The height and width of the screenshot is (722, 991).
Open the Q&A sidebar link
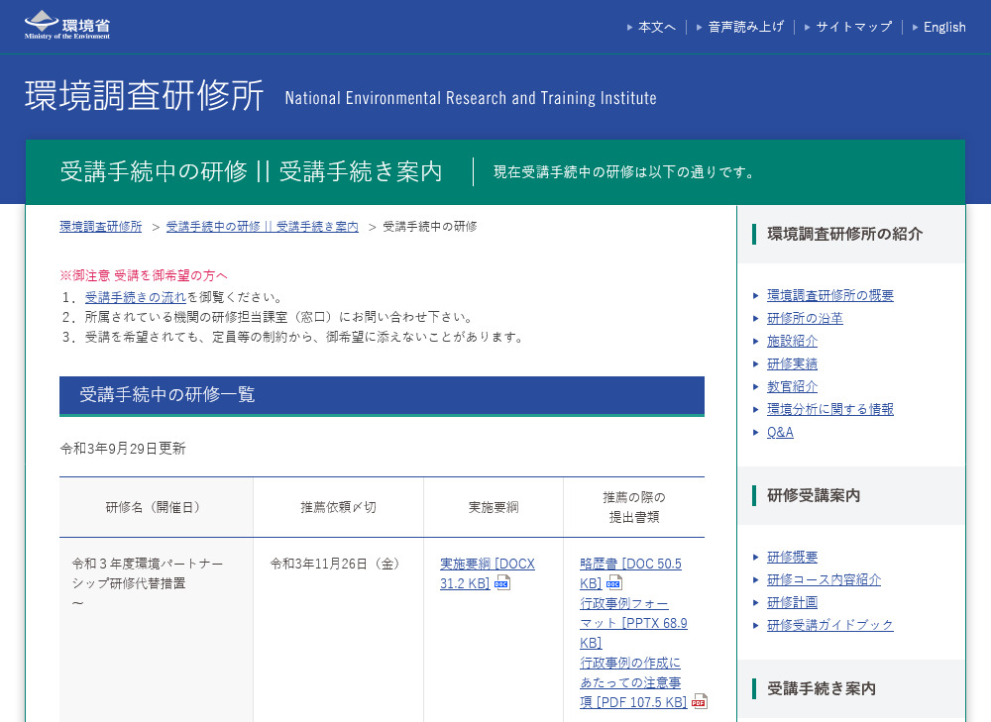pyautogui.click(x=780, y=432)
